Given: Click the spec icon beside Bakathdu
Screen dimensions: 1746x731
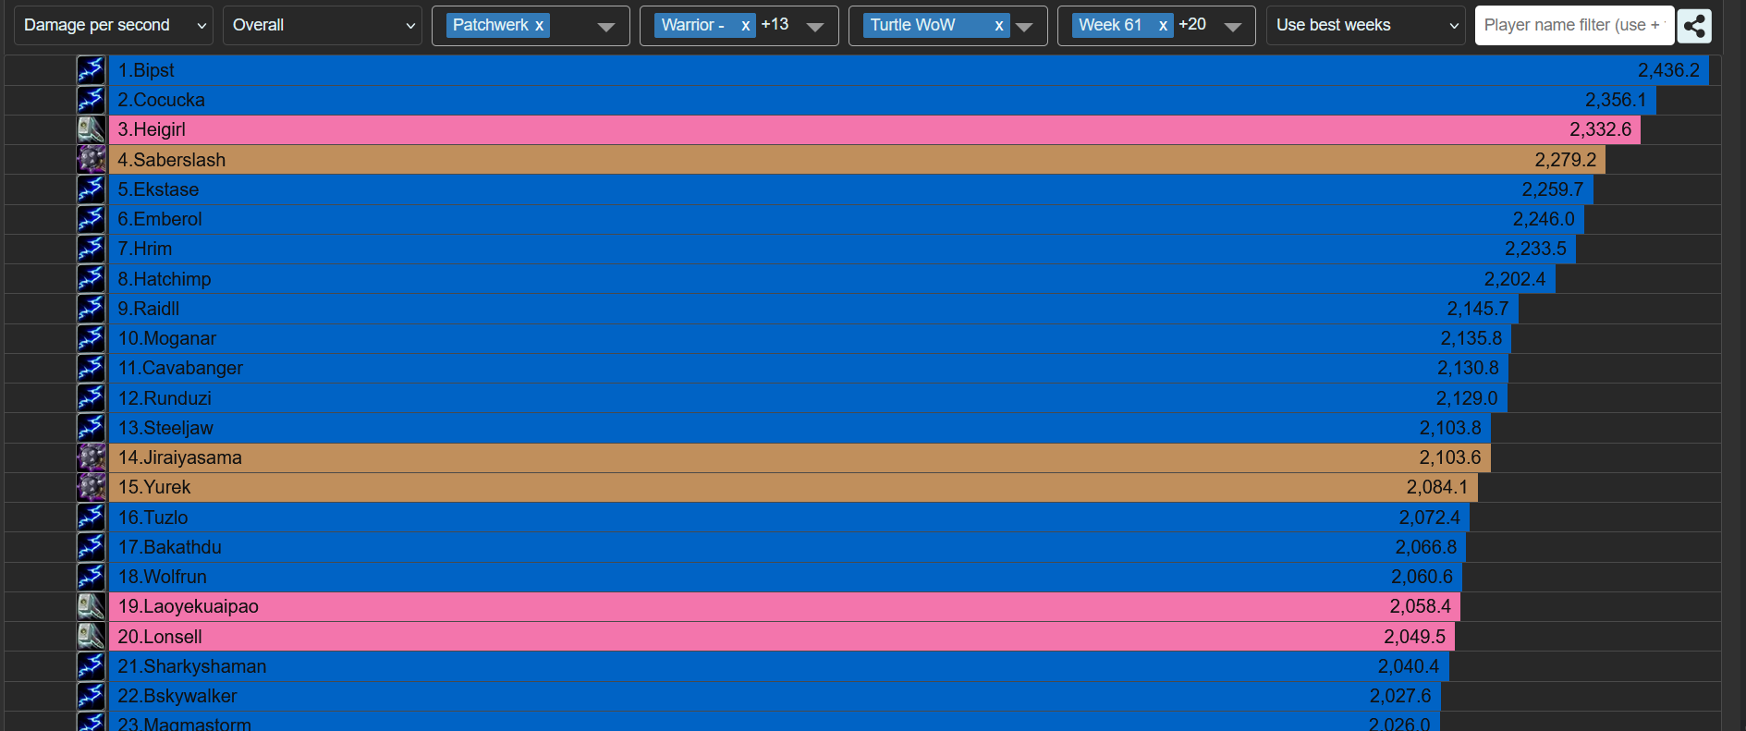Looking at the screenshot, I should tap(91, 547).
